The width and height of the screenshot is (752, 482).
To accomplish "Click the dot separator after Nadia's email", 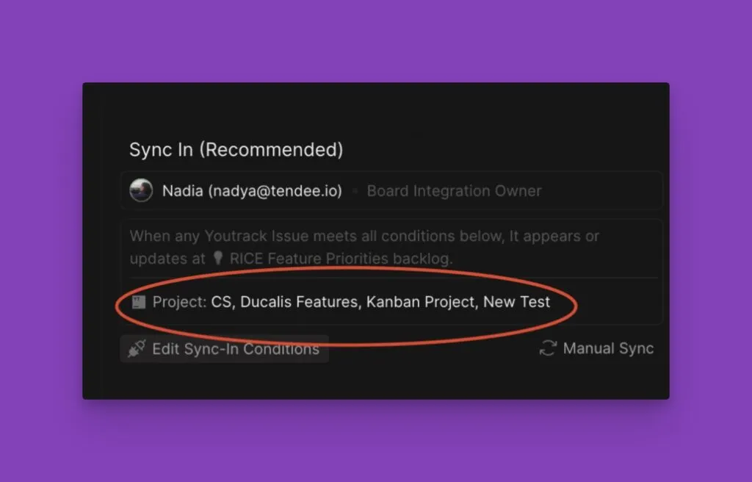I will click(355, 191).
